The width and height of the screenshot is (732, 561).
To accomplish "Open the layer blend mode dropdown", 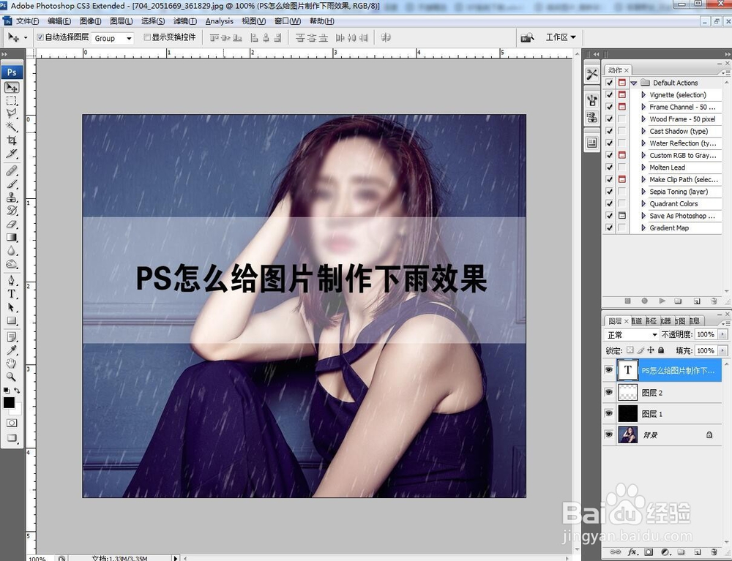I will click(x=630, y=334).
